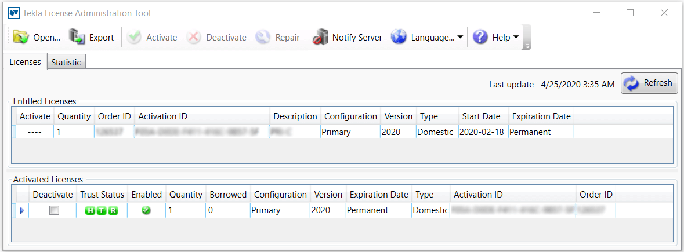Click Domestic cell in Activated Licenses row
Image resolution: width=684 pixels, height=252 pixels.
430,211
